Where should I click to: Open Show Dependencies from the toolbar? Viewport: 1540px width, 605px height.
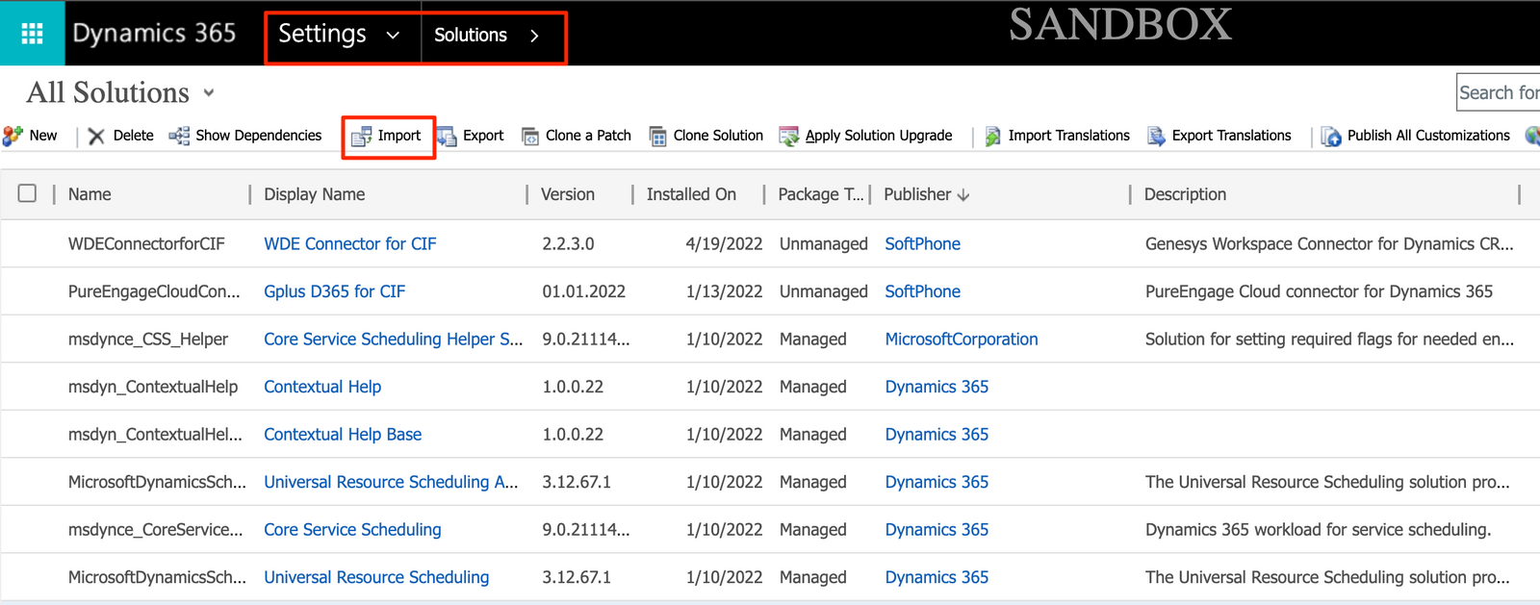(x=245, y=136)
